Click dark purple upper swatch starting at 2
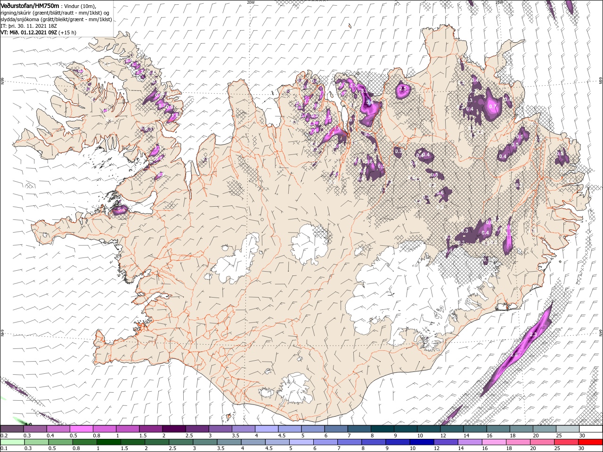The height and width of the screenshot is (452, 603). point(174,429)
